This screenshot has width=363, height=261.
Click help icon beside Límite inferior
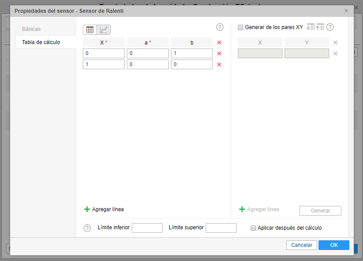pyautogui.click(x=87, y=228)
